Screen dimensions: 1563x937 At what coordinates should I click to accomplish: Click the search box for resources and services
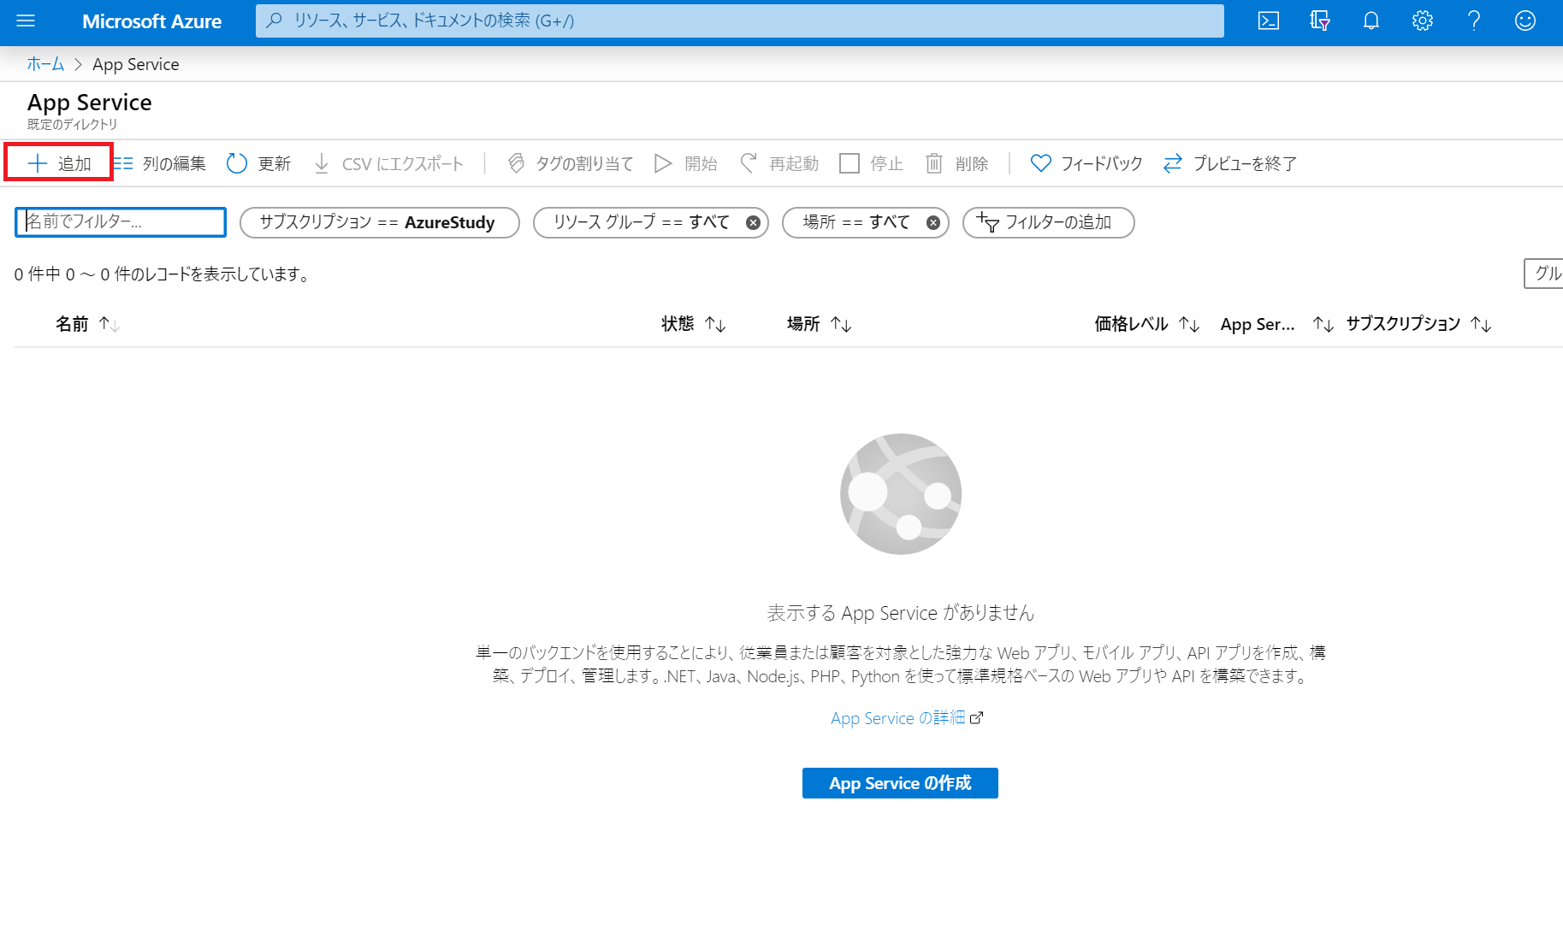coord(740,21)
